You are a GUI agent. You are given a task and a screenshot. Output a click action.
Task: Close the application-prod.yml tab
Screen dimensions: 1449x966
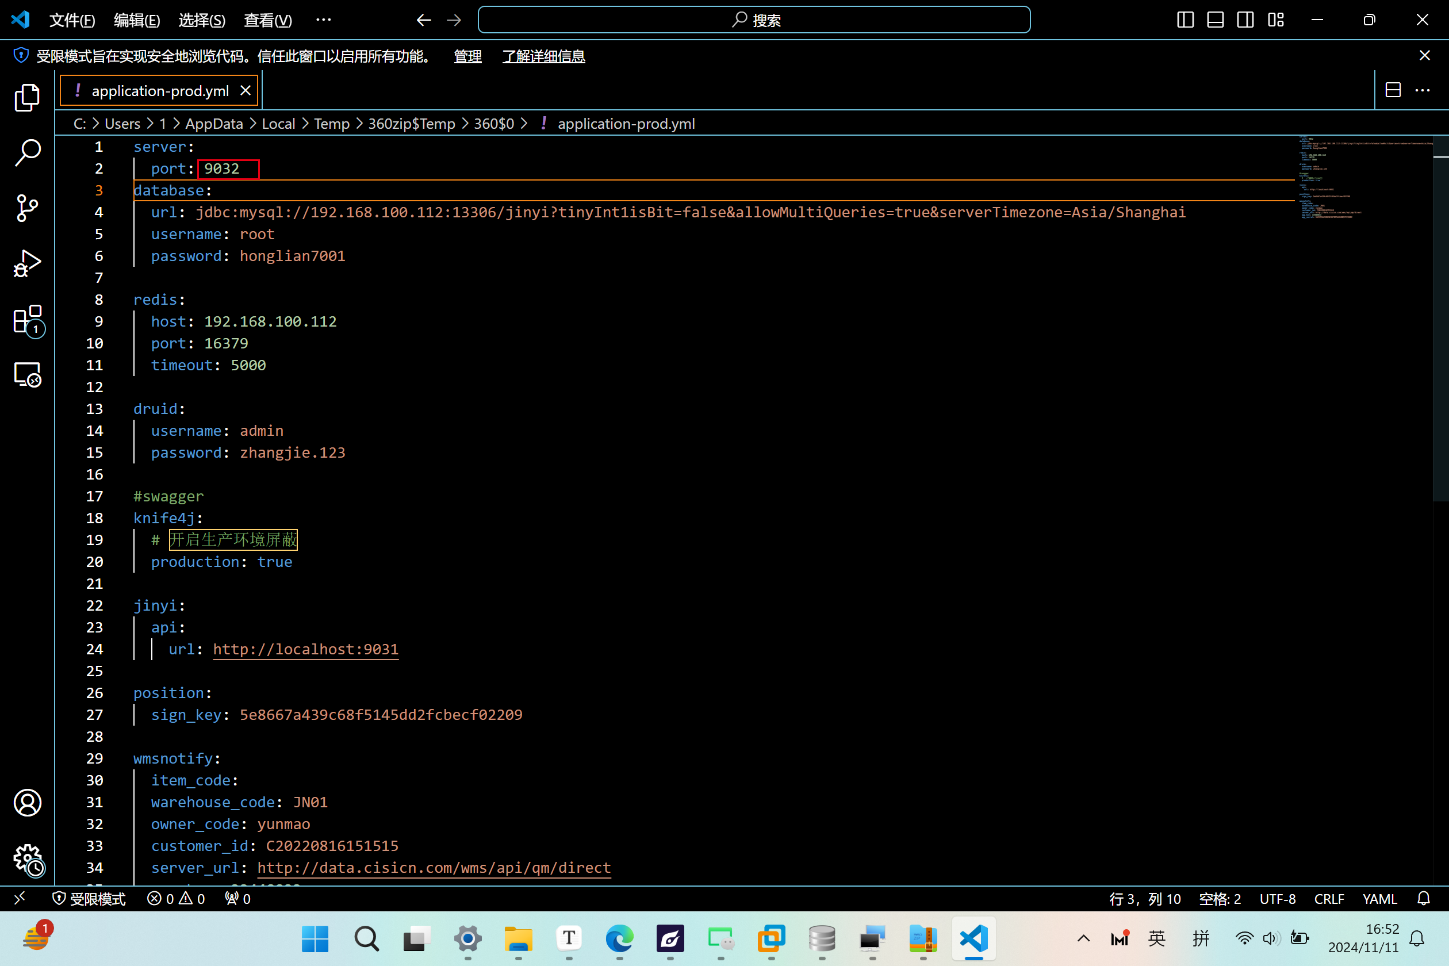(x=245, y=91)
